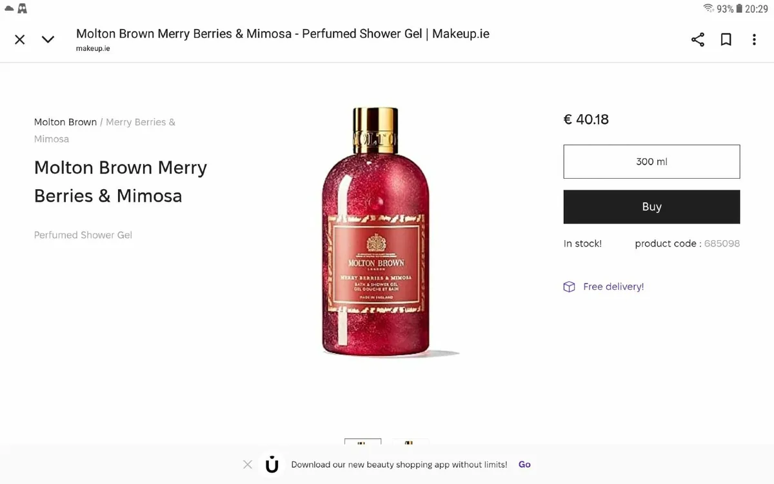Screen dimensions: 774x484
Task: Toggle the bookmark to save this page
Action: [x=726, y=39]
